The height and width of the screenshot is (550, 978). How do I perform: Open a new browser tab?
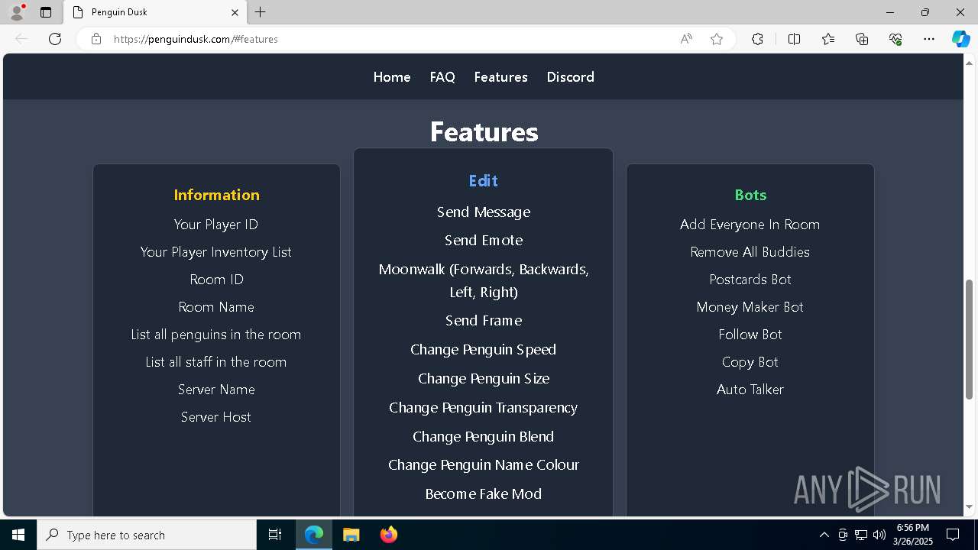pyautogui.click(x=261, y=12)
